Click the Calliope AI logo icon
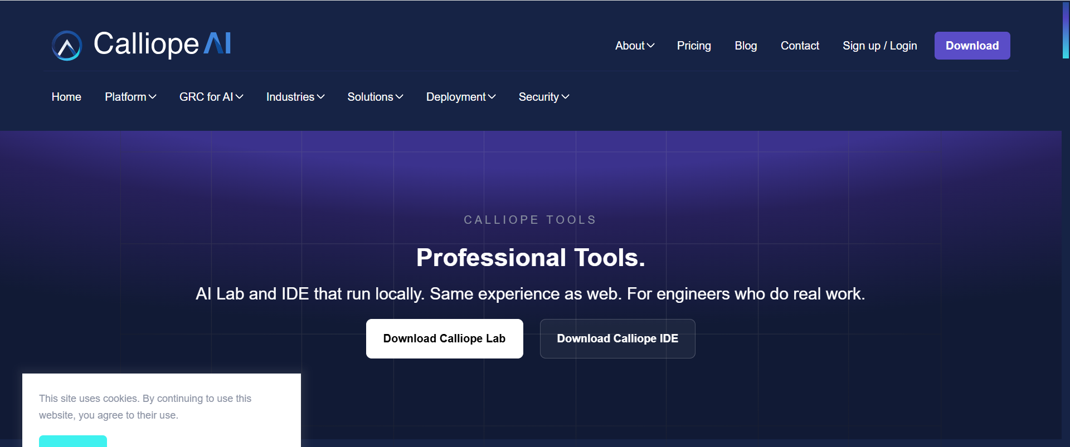The image size is (1070, 447). click(67, 46)
